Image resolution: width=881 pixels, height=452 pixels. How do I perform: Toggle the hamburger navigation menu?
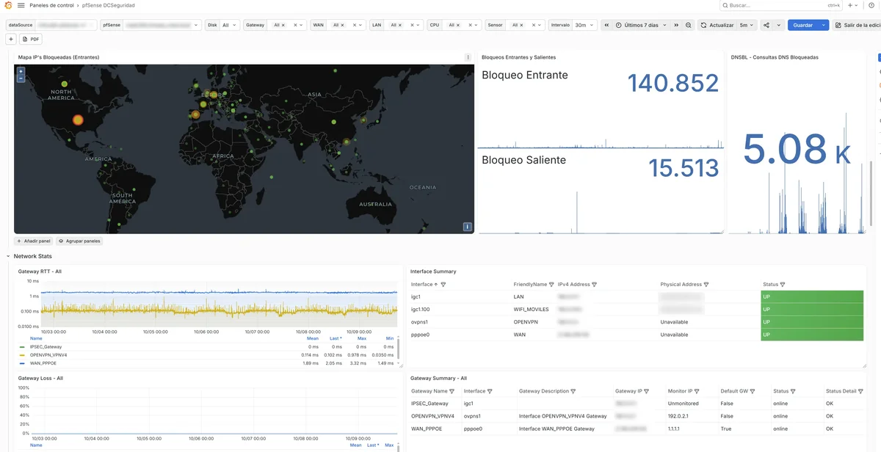point(21,5)
